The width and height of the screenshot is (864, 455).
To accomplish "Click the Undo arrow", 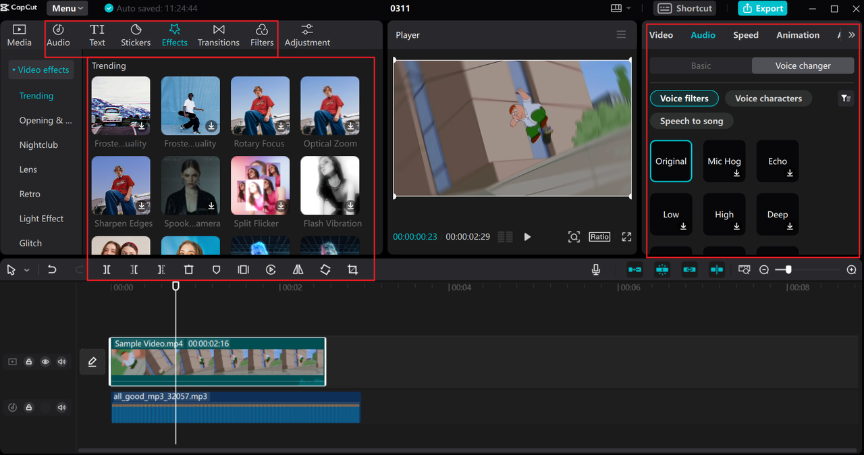I will 52,269.
